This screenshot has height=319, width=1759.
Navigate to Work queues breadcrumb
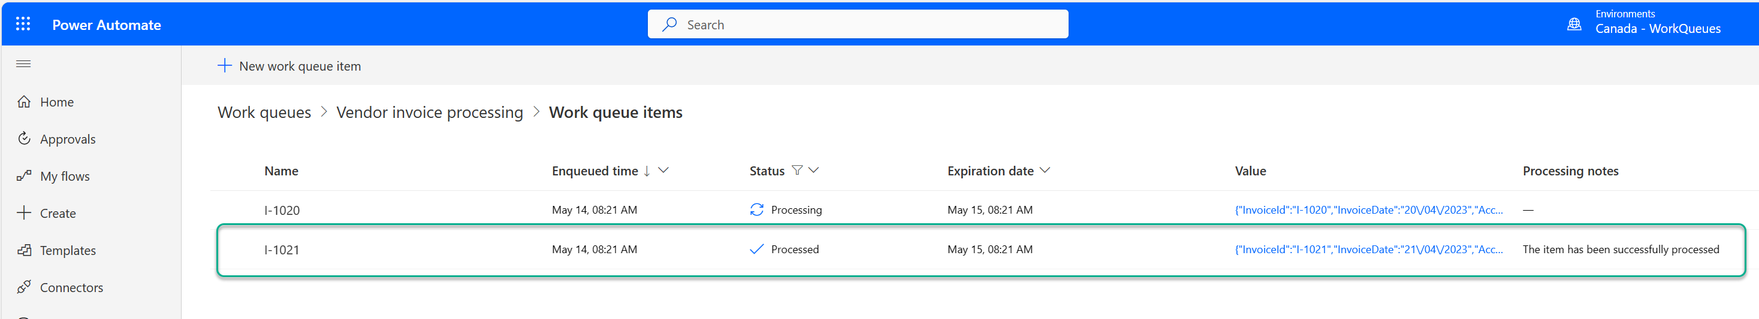[264, 113]
